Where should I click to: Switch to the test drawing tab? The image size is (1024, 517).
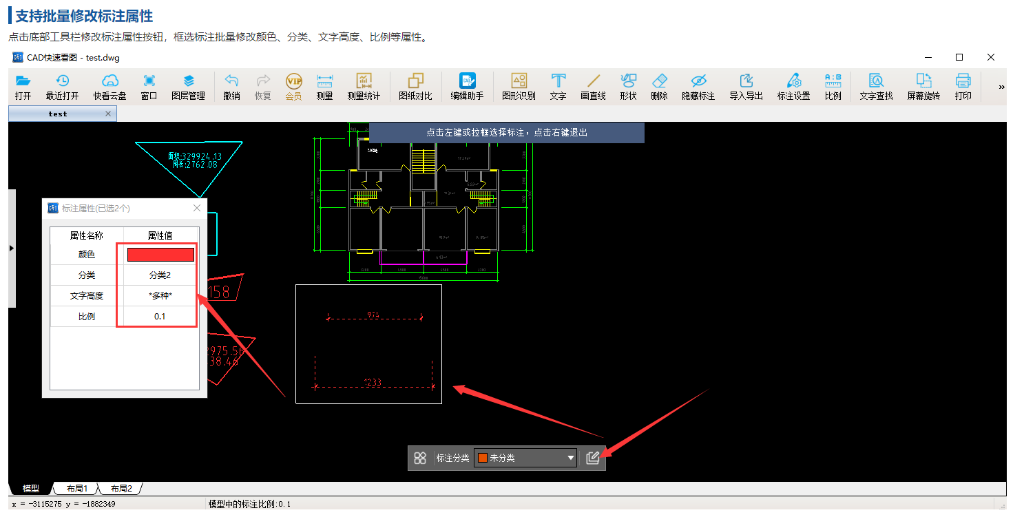click(58, 114)
